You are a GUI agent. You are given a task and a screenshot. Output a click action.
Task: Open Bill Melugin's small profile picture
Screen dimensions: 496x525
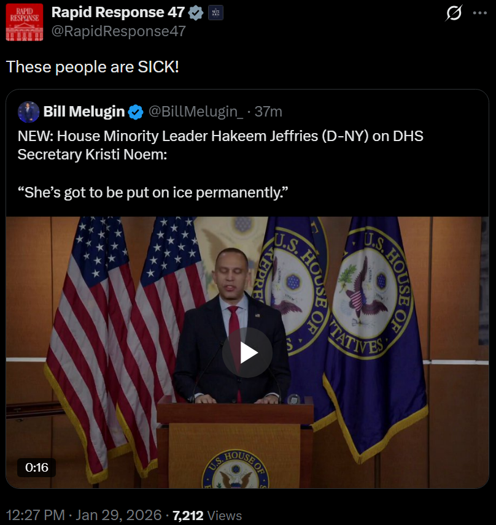[29, 112]
